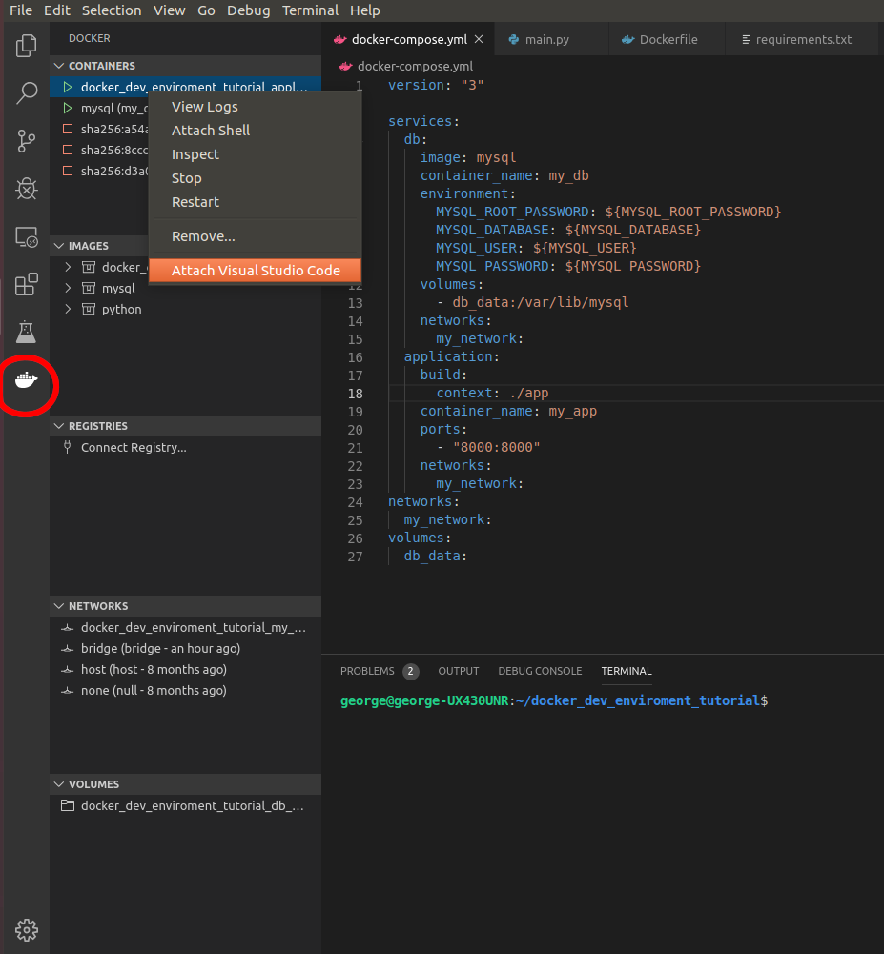Image resolution: width=884 pixels, height=954 pixels.
Task: Click docker-compose.yml breadcrumb whale icon
Action: pyautogui.click(x=346, y=67)
